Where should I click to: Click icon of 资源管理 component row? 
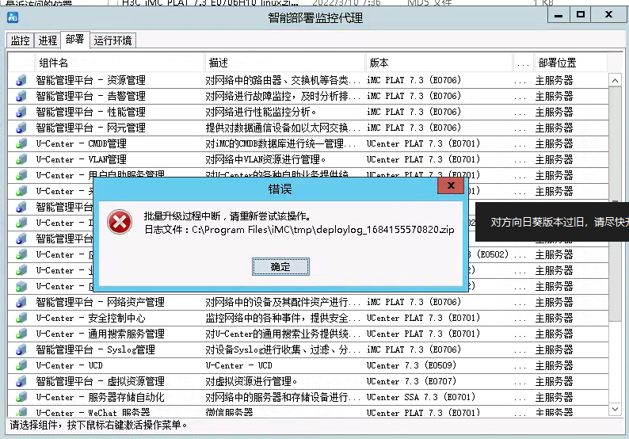[21, 80]
